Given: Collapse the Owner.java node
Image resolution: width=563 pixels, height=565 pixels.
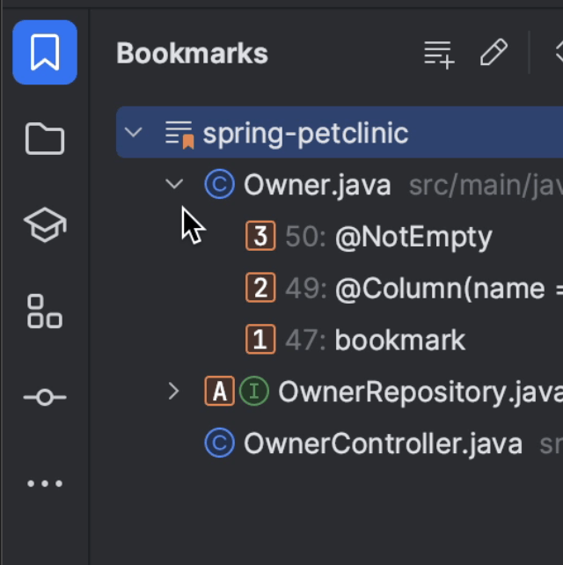Looking at the screenshot, I should [174, 184].
